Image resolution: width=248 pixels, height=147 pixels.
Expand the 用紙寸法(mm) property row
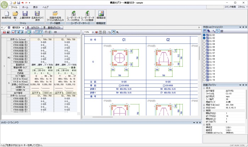coord(204,105)
